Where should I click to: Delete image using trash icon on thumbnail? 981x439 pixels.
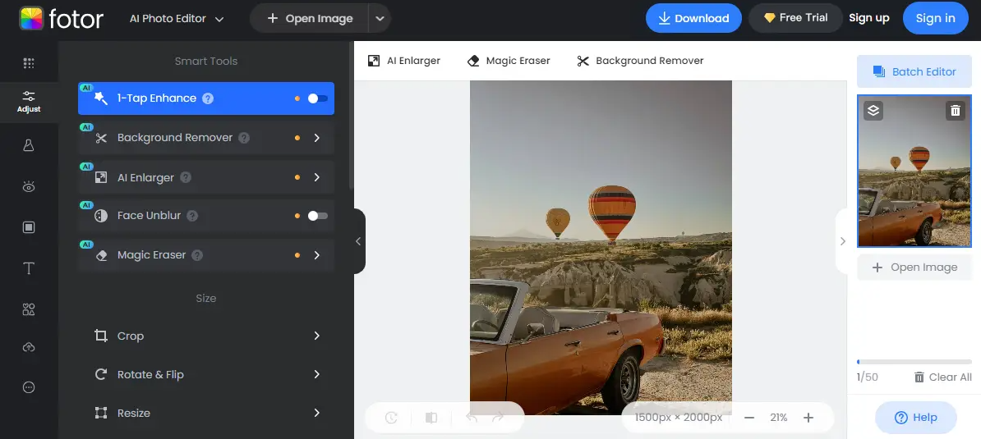(955, 111)
